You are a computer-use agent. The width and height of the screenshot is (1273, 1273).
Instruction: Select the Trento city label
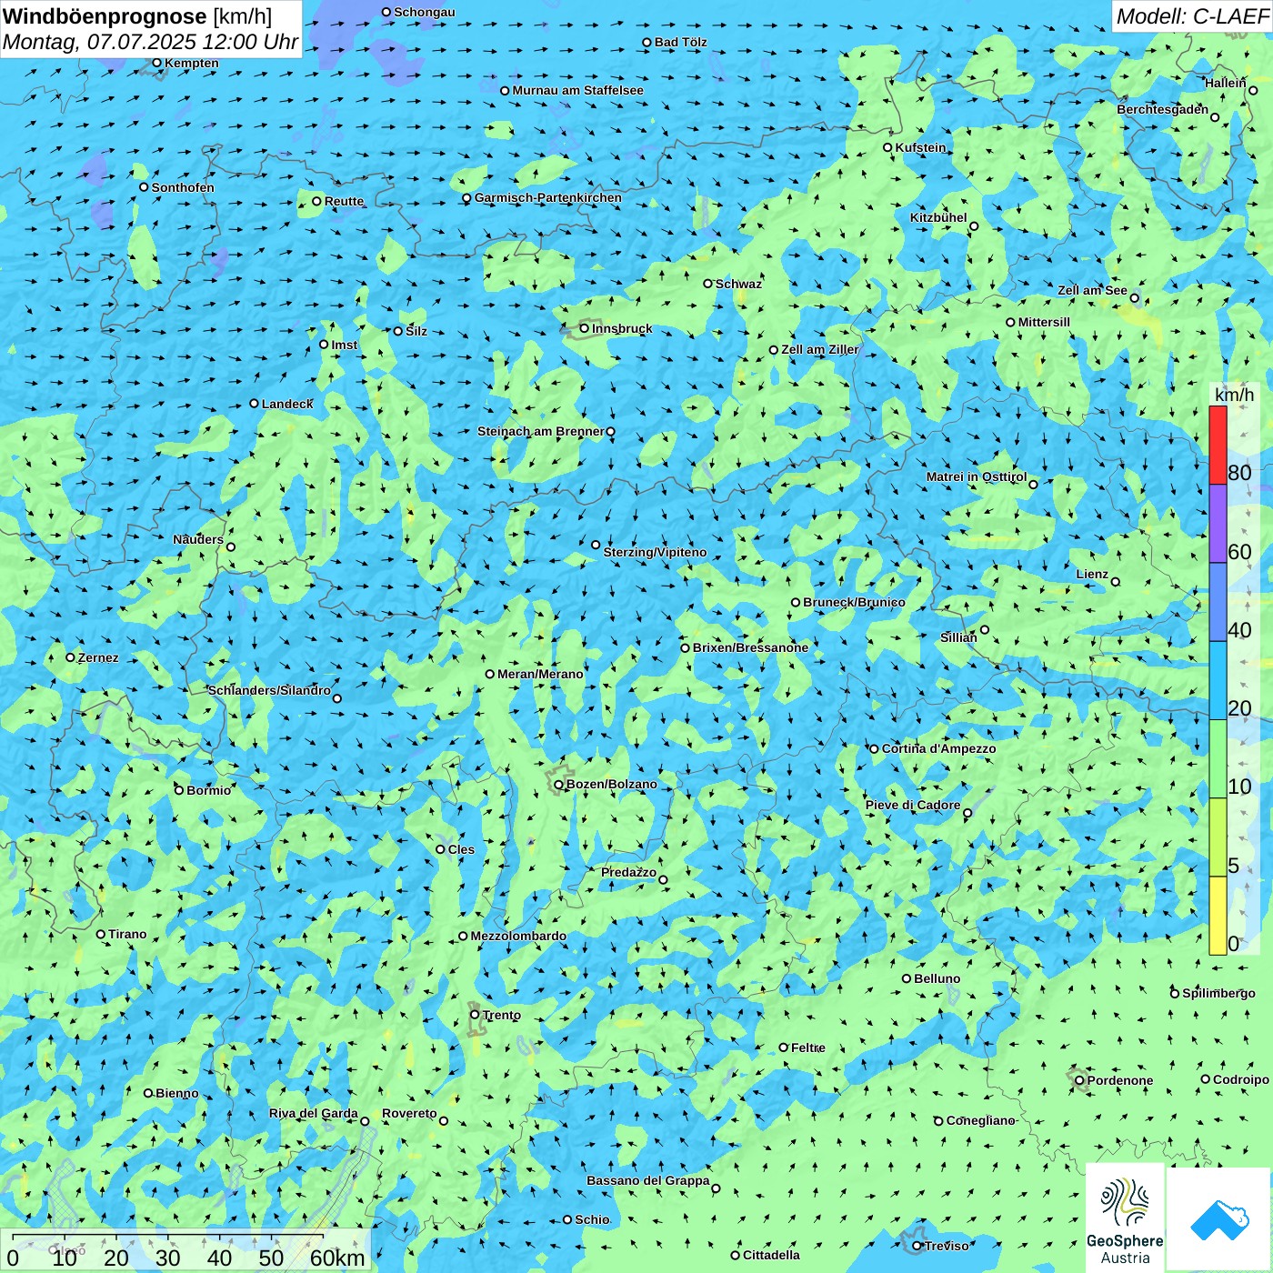pos(502,1015)
